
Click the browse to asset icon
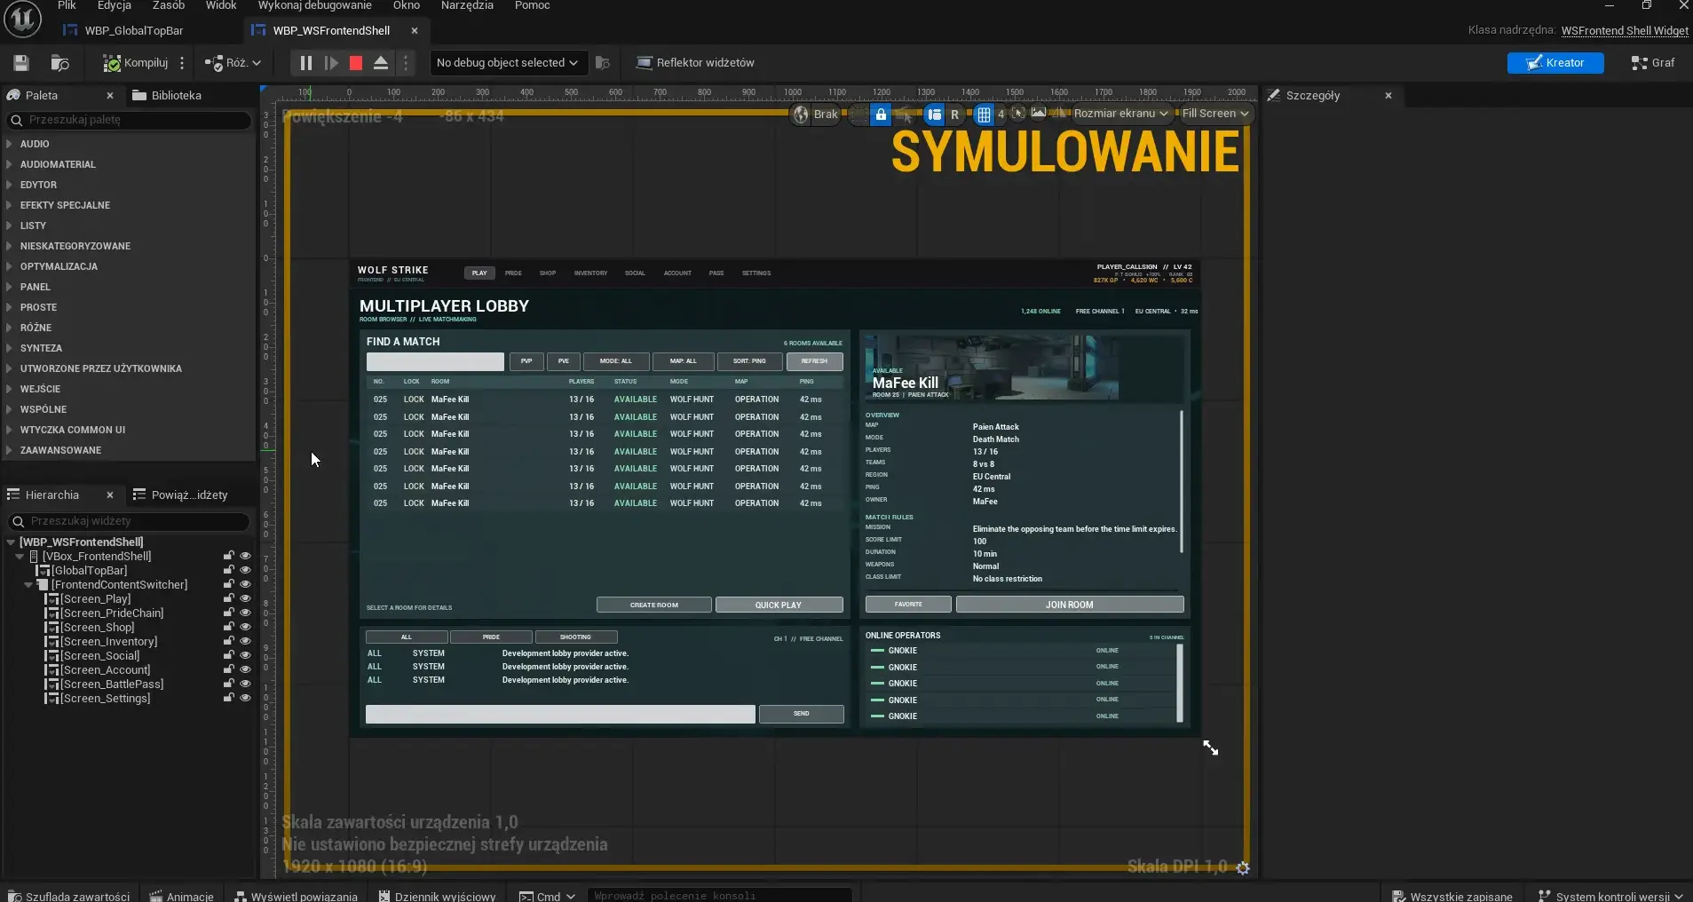tap(60, 63)
